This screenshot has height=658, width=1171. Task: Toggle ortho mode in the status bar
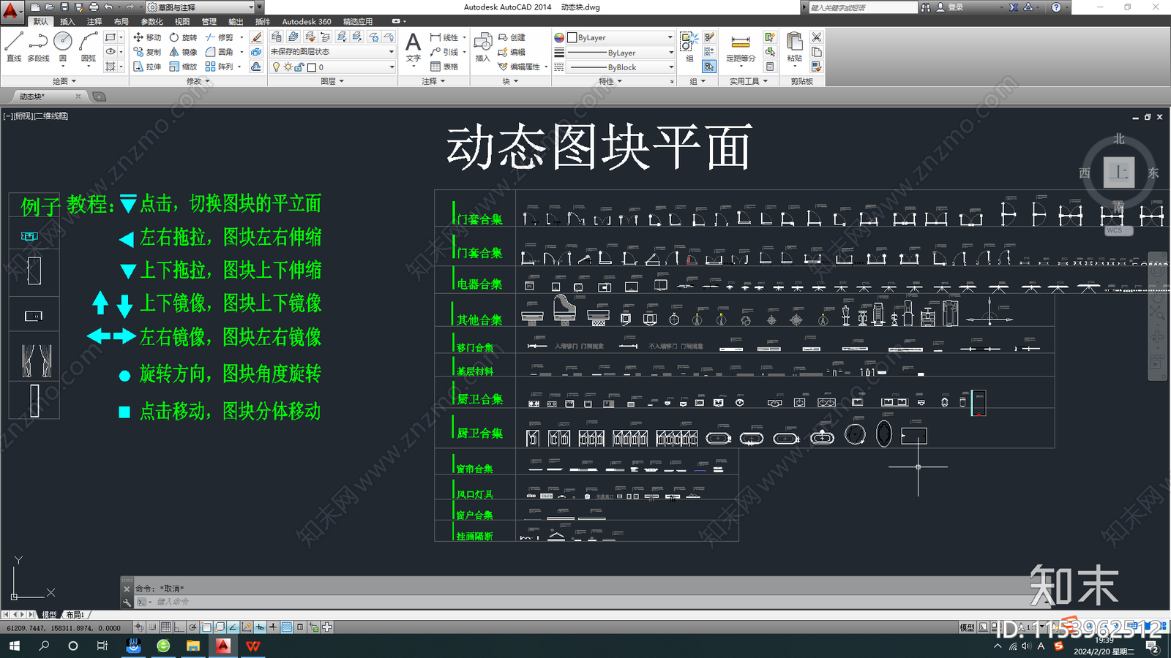[180, 627]
